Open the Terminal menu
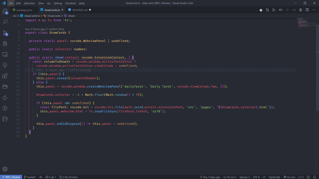319x179 pixels. pyautogui.click(x=71, y=3)
